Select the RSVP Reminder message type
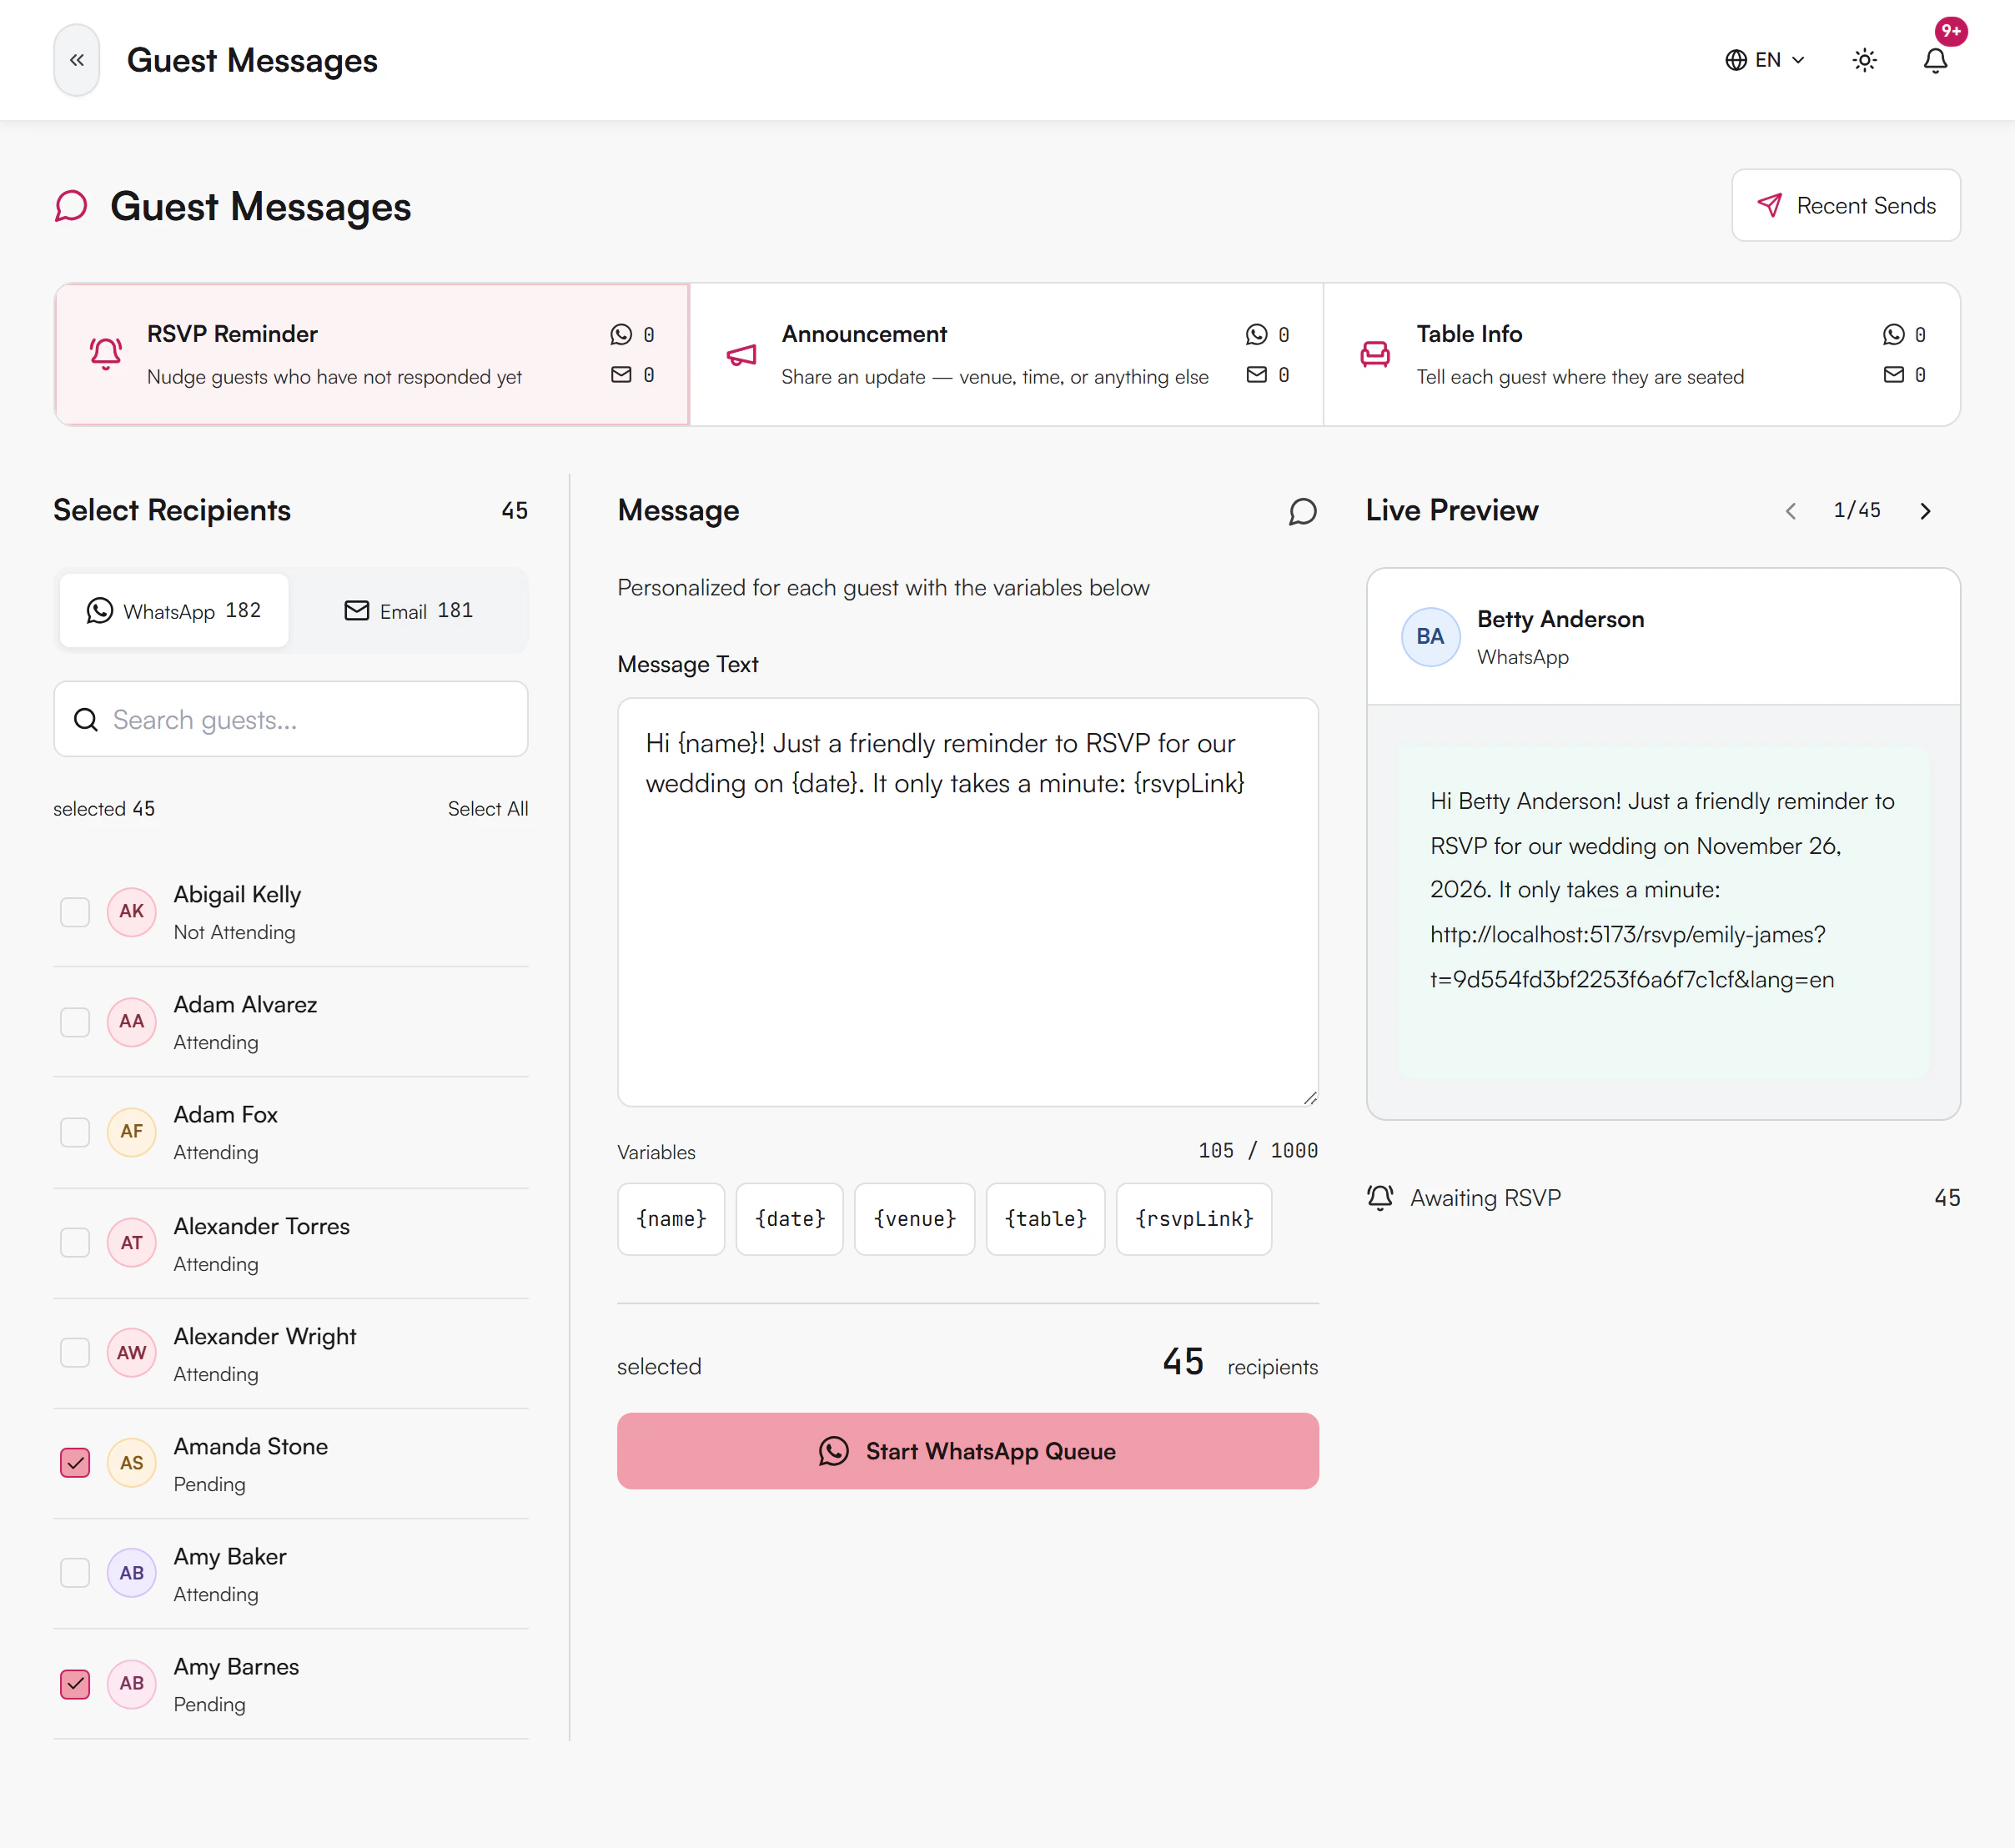The height and width of the screenshot is (1848, 2015). click(x=372, y=354)
